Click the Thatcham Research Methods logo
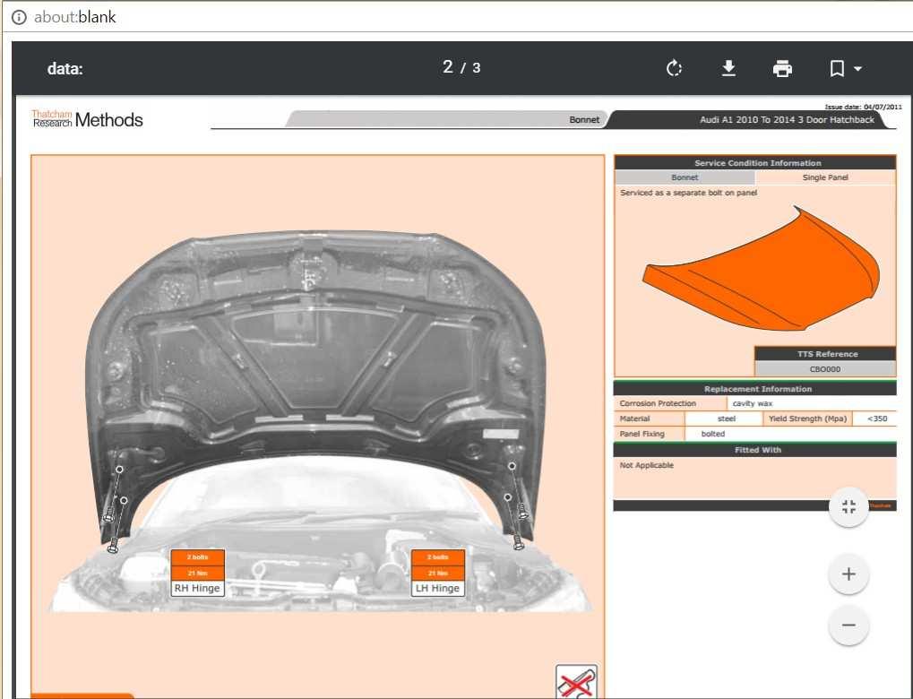Screen dimensions: 913x699 (x=87, y=119)
